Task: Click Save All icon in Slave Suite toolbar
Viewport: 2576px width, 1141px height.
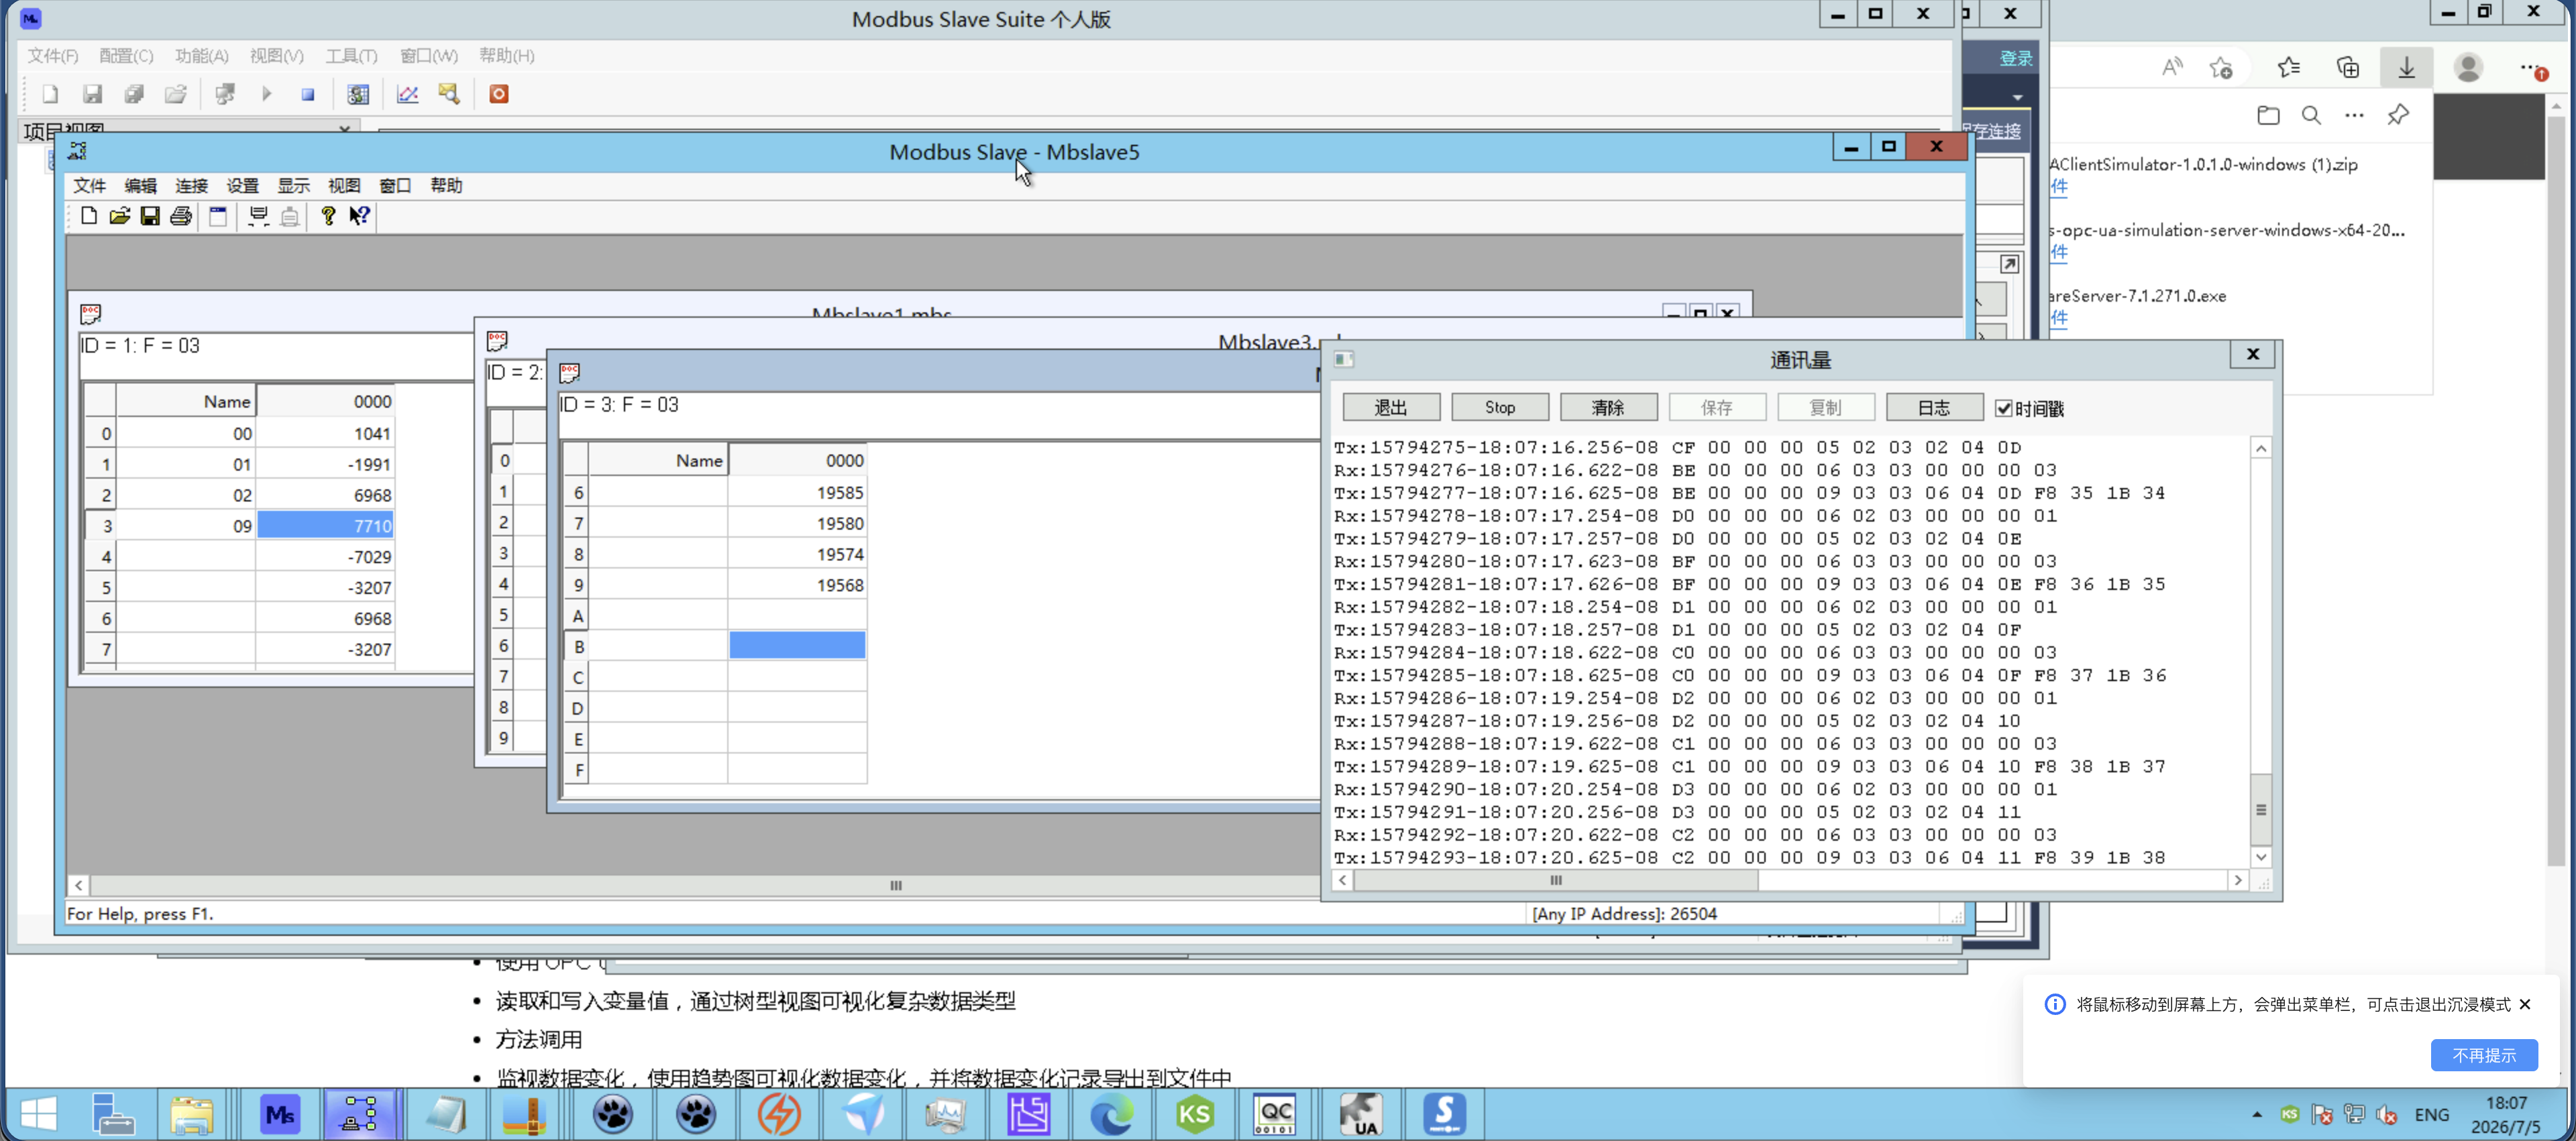Action: point(134,94)
